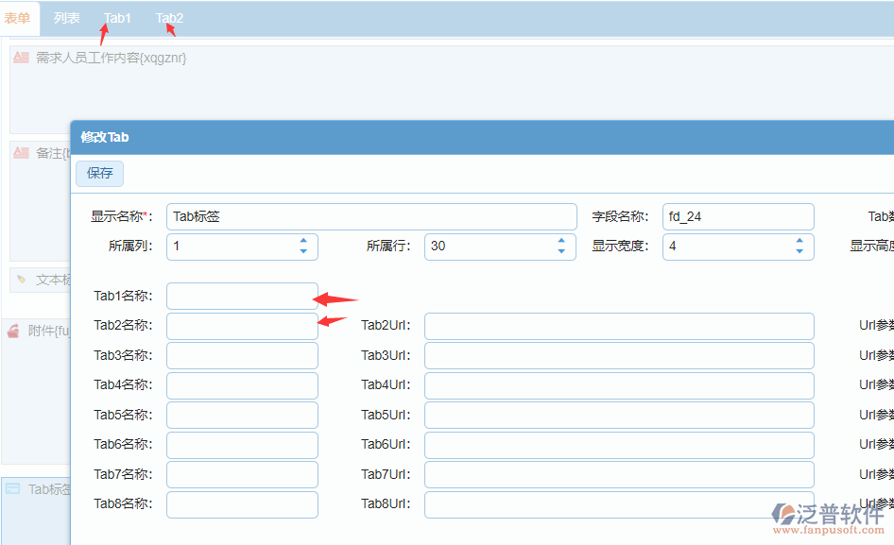The image size is (894, 545).
Task: Click the 备注 field icon
Action: [20, 152]
